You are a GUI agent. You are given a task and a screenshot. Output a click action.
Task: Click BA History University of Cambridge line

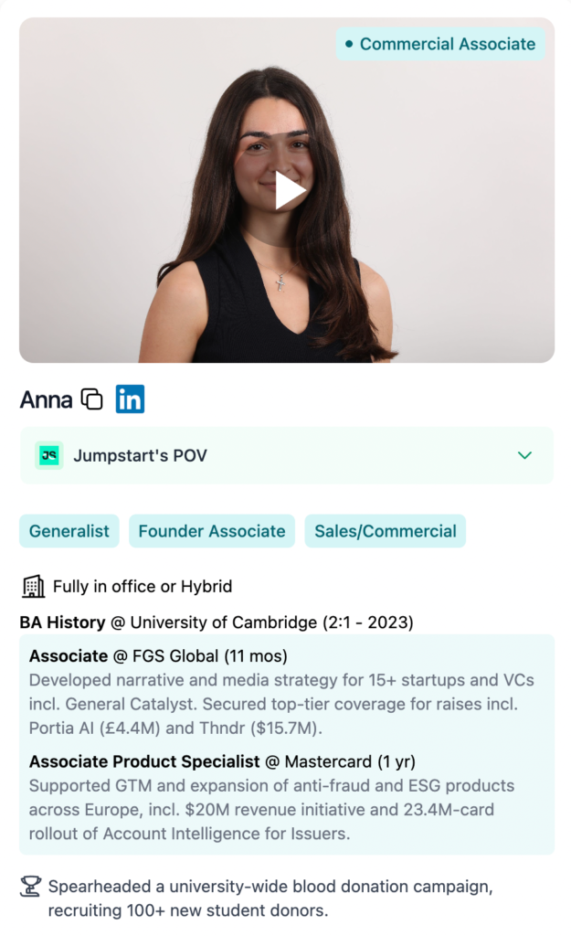pyautogui.click(x=217, y=622)
